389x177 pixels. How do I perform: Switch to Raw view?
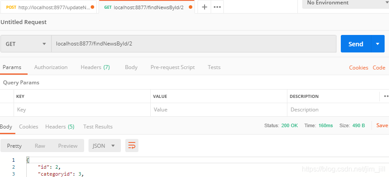tap(40, 146)
